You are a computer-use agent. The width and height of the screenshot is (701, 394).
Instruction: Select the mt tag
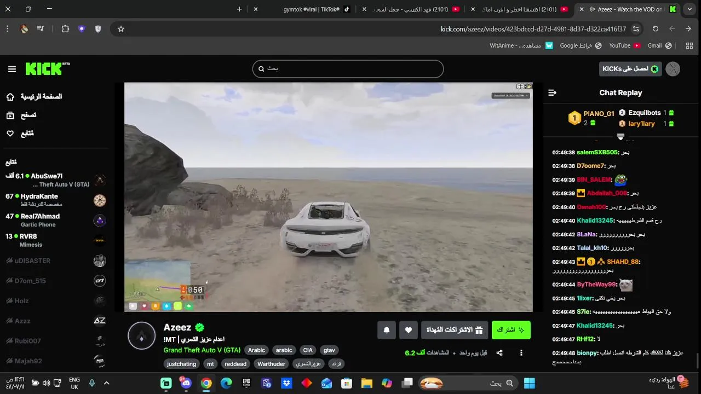210,364
